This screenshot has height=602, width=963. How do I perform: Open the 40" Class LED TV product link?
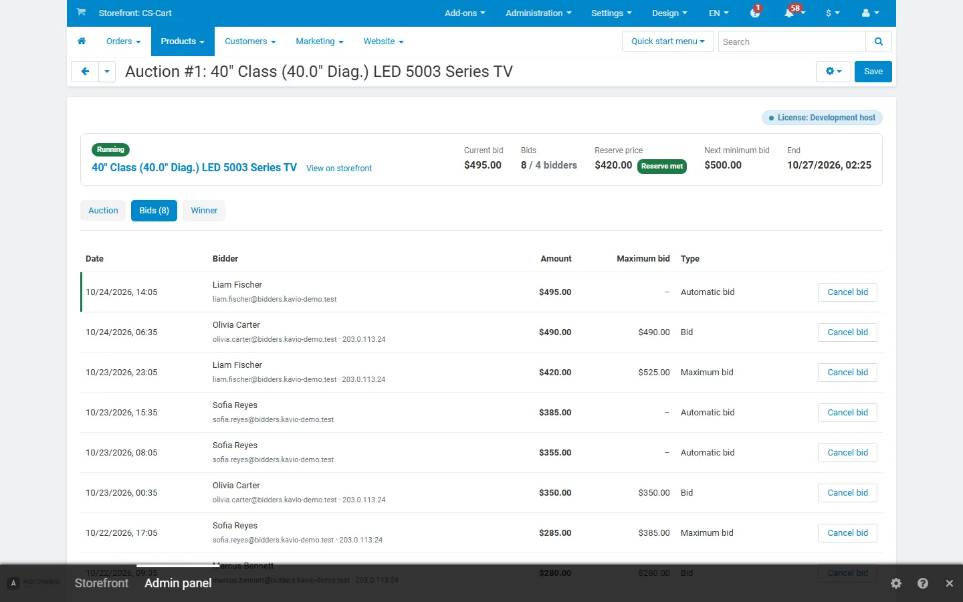[x=194, y=167]
